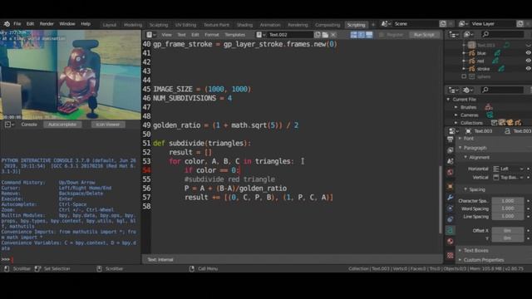Click the new scene icon beside Scene
The width and height of the screenshot is (532, 299).
click(443, 24)
